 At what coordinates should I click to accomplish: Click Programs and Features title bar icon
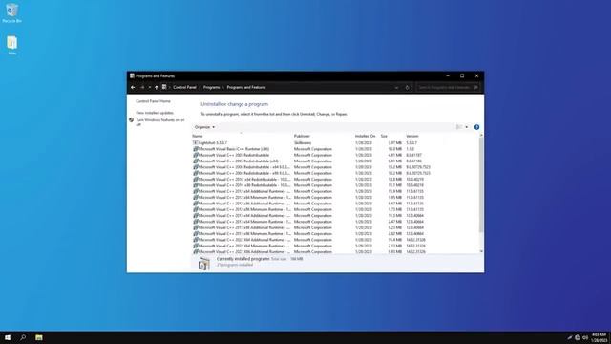[x=132, y=76]
